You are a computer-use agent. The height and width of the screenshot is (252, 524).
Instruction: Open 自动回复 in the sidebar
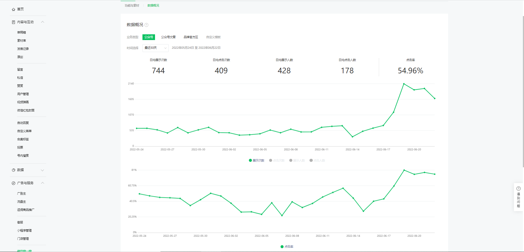pyautogui.click(x=23, y=123)
